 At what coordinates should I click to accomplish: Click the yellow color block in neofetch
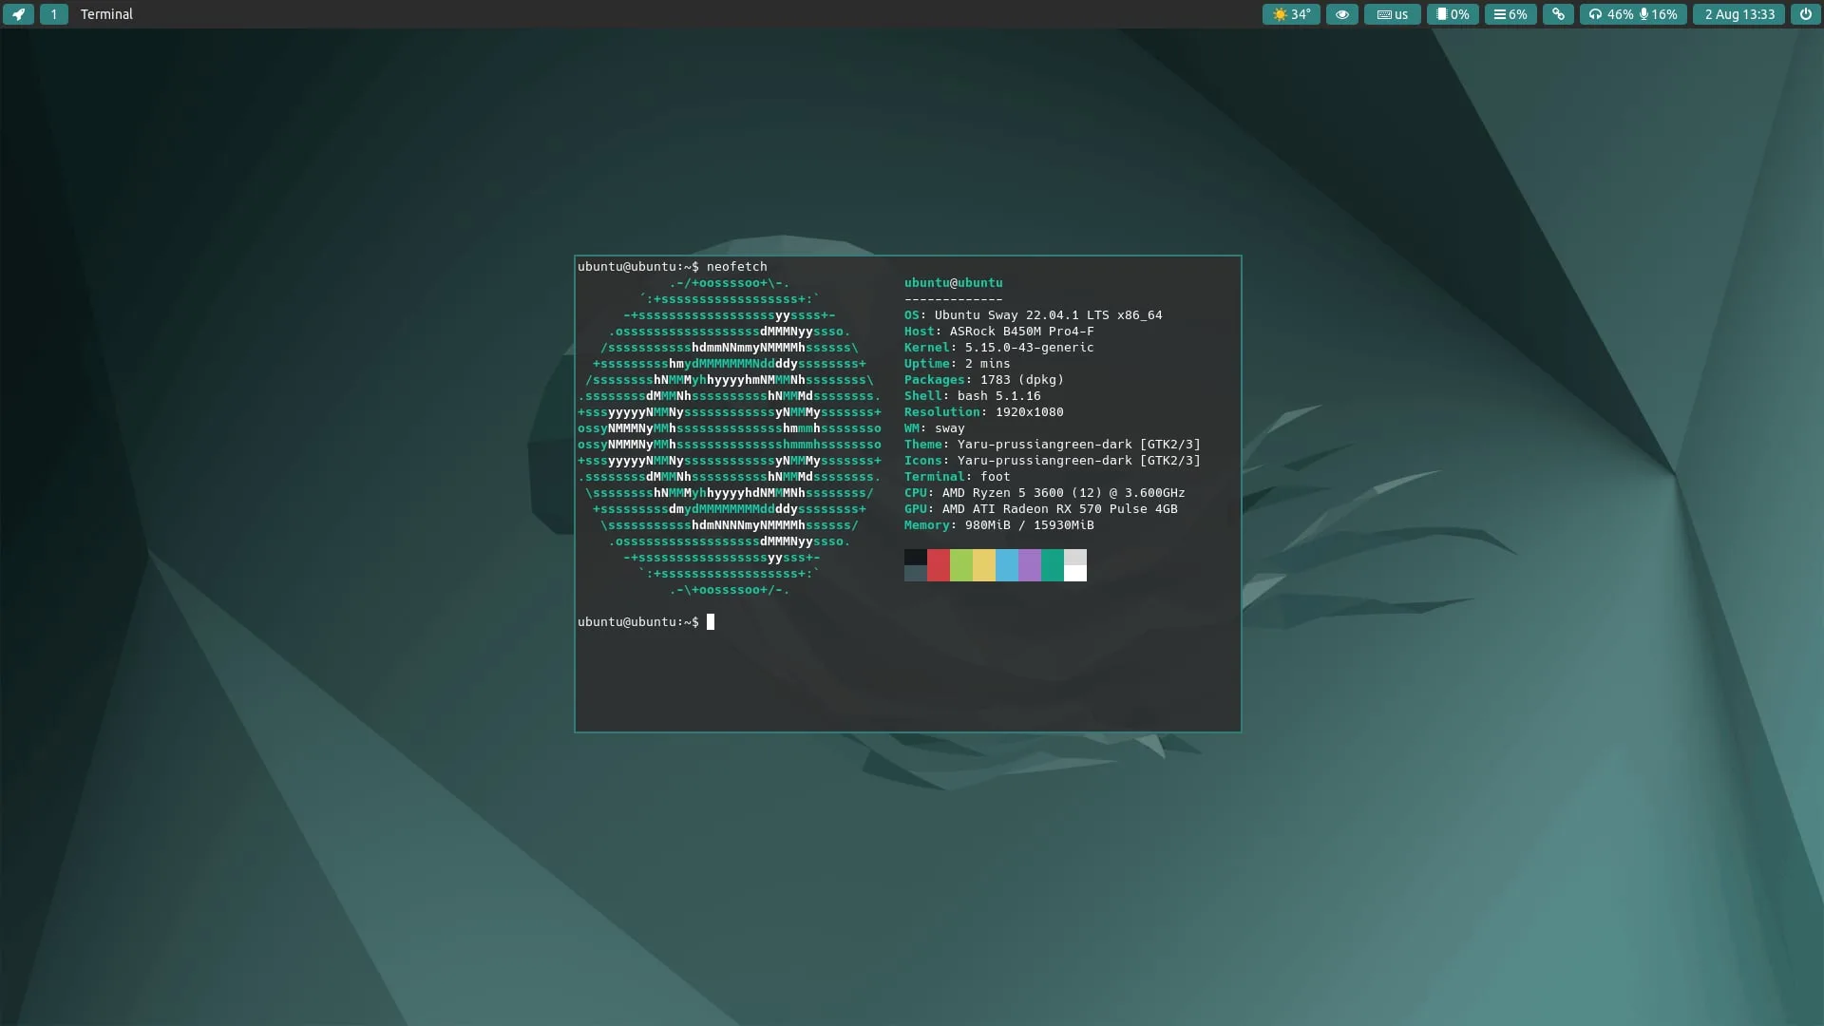tap(984, 565)
